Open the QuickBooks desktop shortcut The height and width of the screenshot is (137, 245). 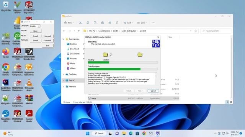17,38
